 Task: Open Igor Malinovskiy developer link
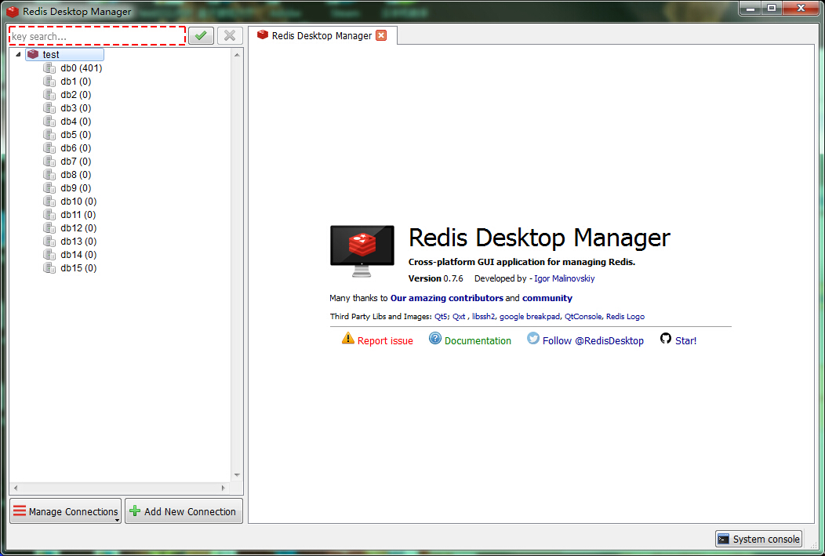pos(565,278)
